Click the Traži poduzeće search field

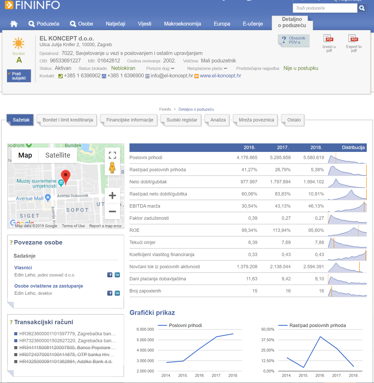(325, 8)
